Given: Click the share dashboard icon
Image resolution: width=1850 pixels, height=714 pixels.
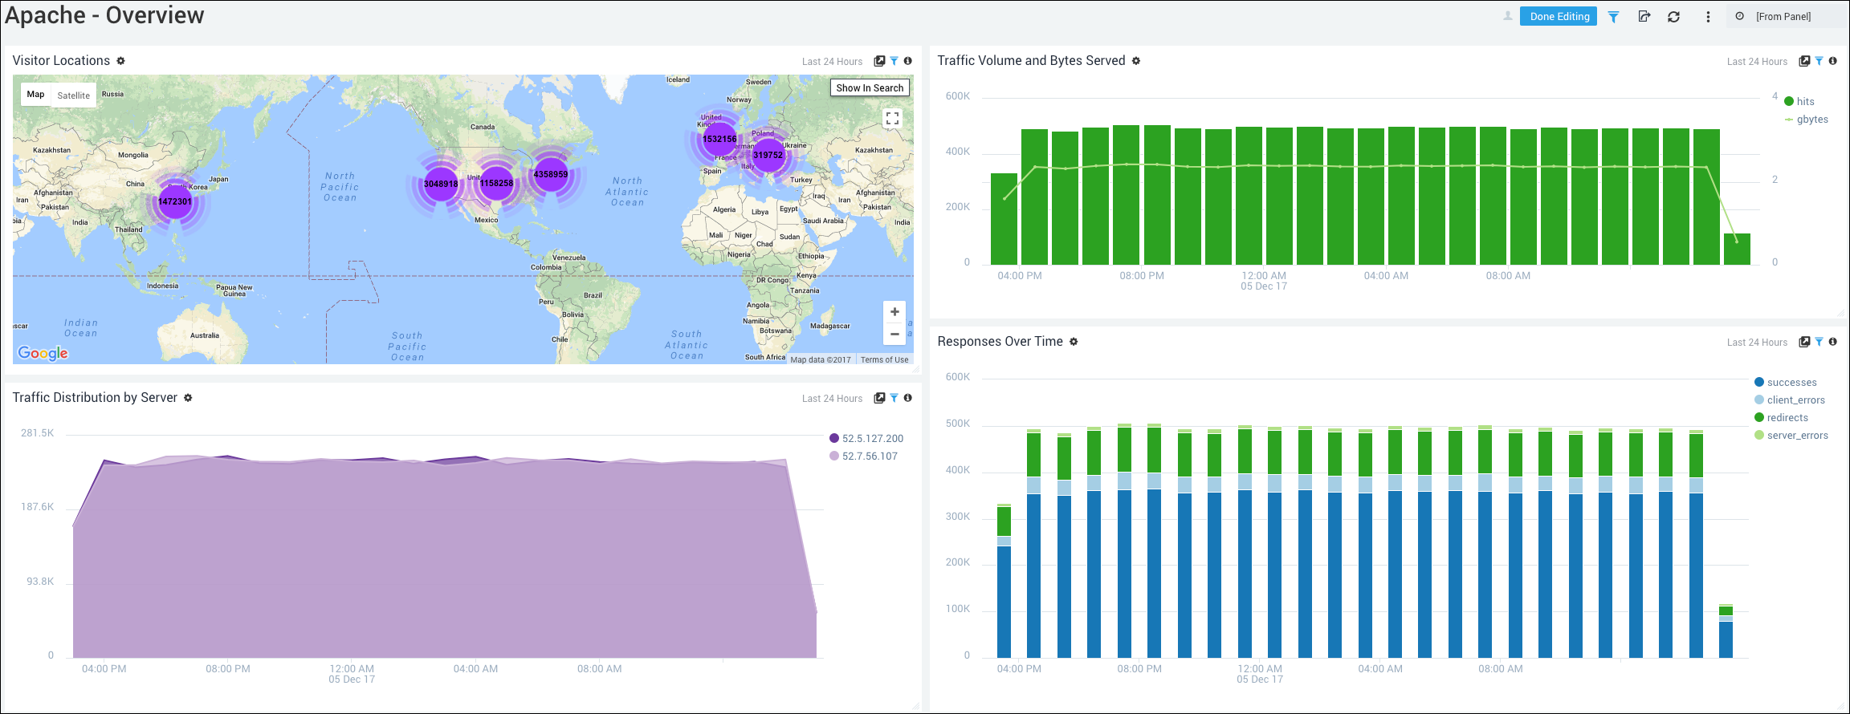Looking at the screenshot, I should [x=1644, y=17].
